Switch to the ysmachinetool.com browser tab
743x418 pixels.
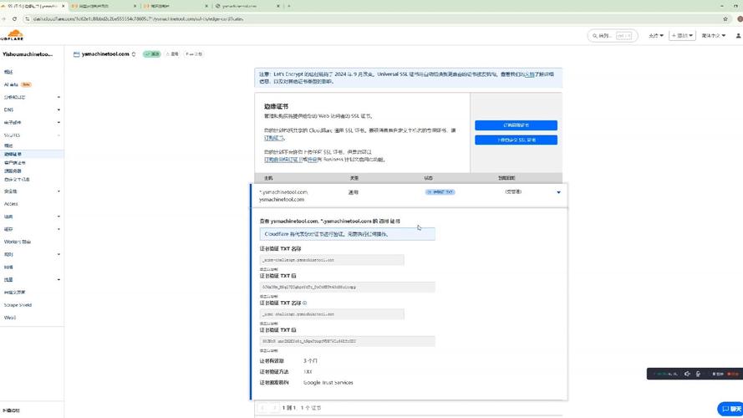point(247,6)
